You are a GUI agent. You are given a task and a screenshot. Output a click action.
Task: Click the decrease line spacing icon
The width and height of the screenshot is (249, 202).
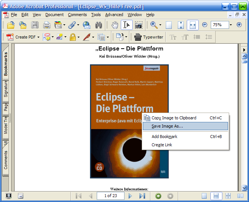pos(196,37)
